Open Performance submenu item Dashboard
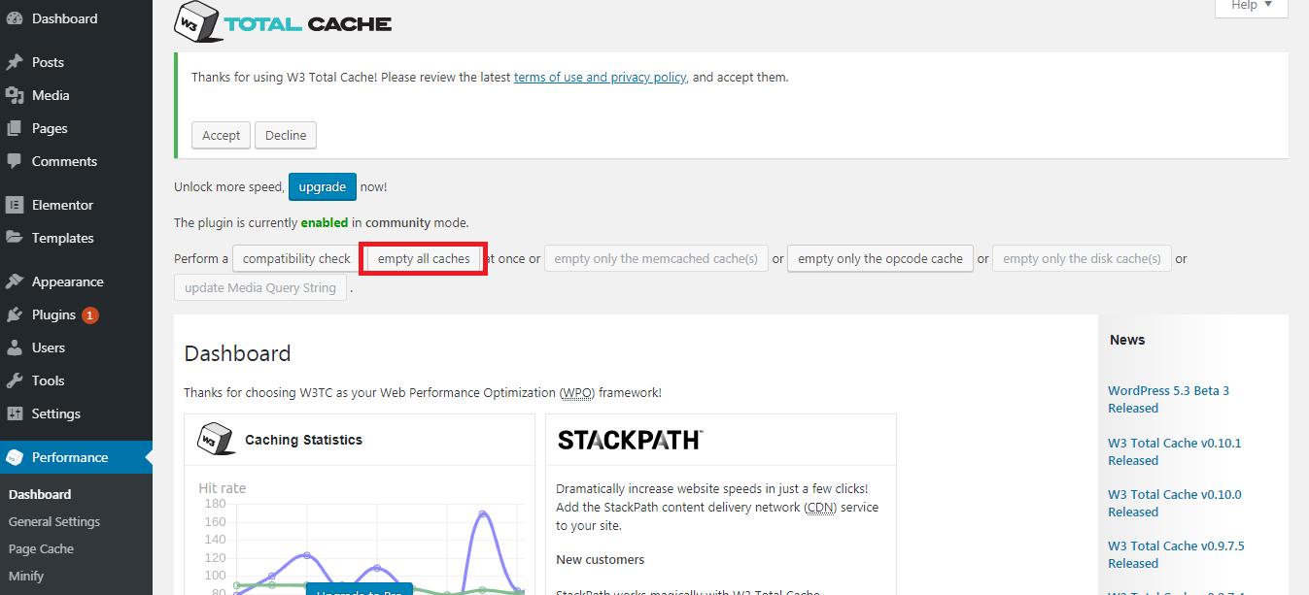The width and height of the screenshot is (1309, 595). [40, 494]
